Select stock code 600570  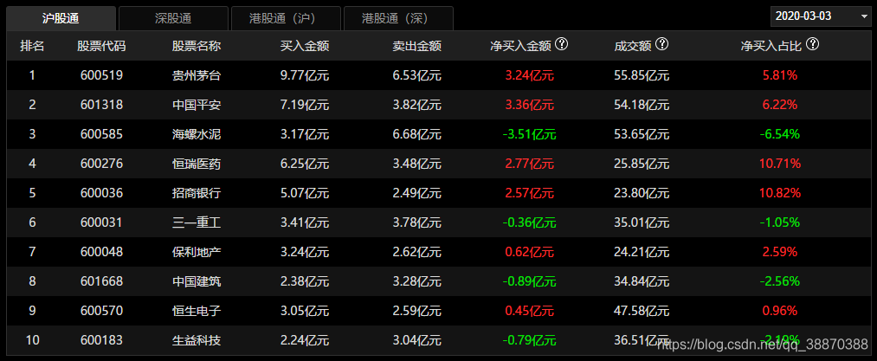click(101, 311)
